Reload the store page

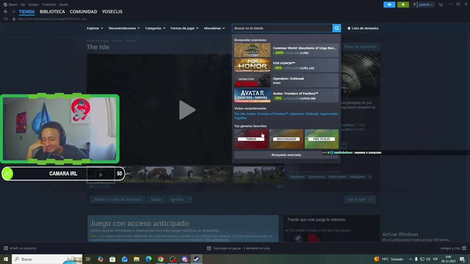(x=6, y=19)
